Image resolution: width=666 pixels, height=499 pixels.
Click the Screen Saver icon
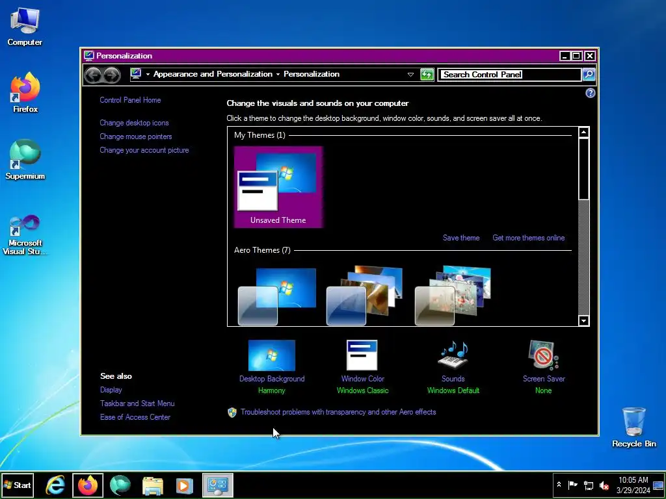coord(544,355)
